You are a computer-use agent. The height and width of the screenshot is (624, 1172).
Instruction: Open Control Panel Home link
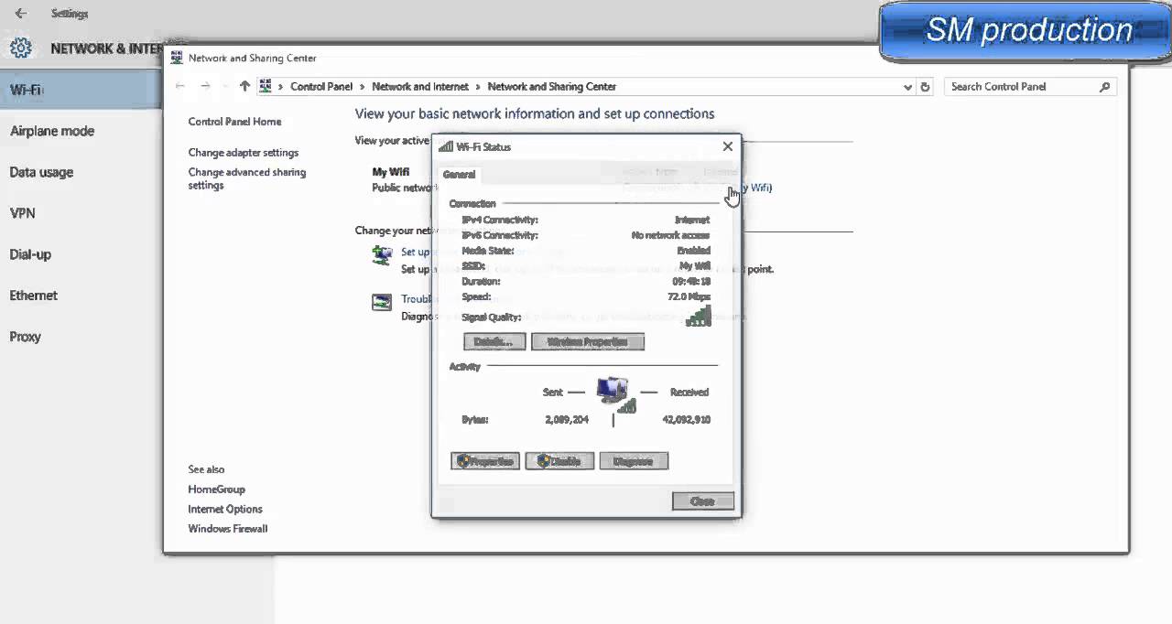pyautogui.click(x=234, y=122)
